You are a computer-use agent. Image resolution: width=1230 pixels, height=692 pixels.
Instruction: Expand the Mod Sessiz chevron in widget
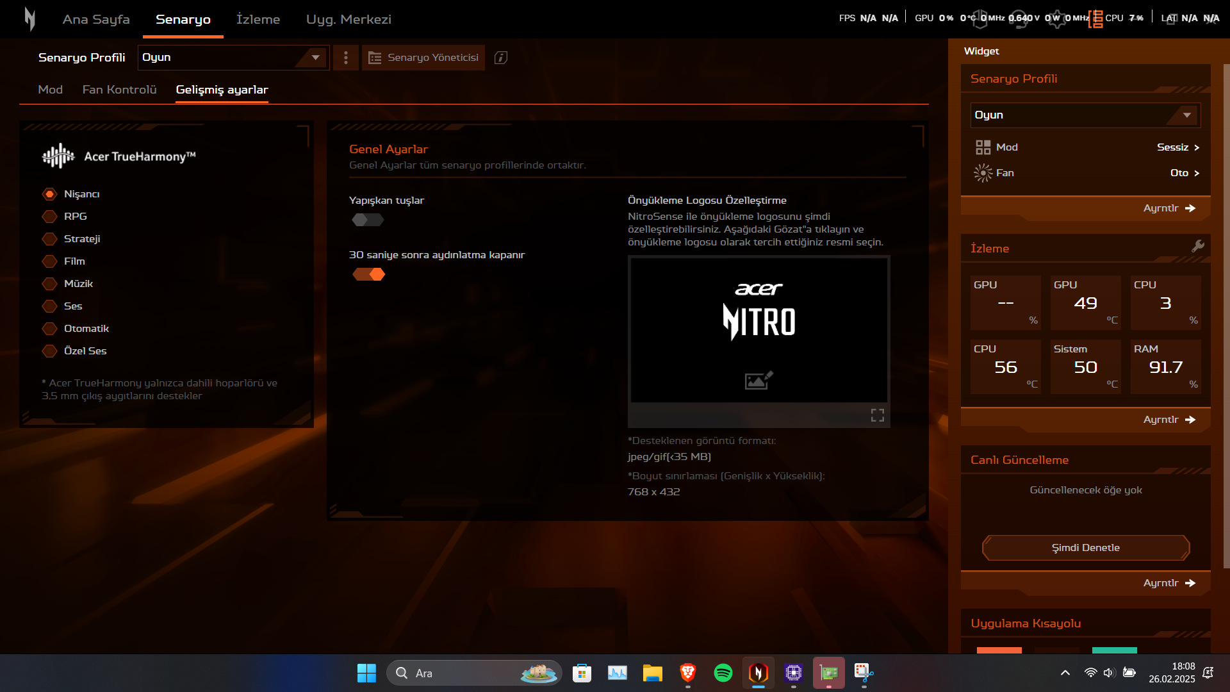[1196, 148]
